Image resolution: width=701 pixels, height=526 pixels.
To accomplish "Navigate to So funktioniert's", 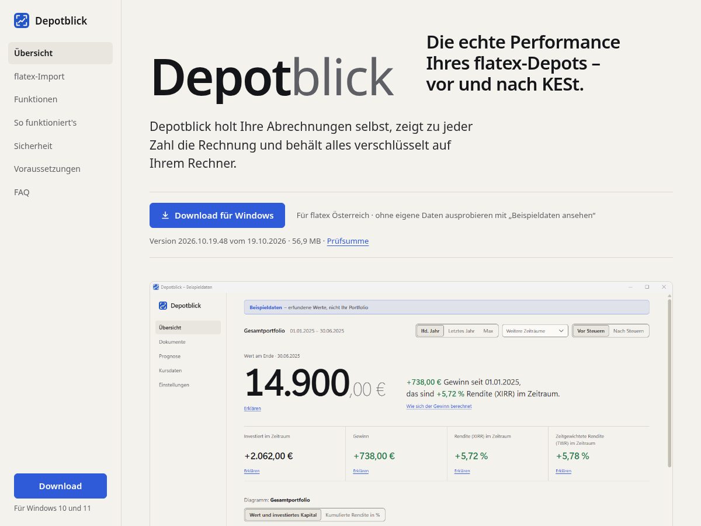I will (46, 123).
